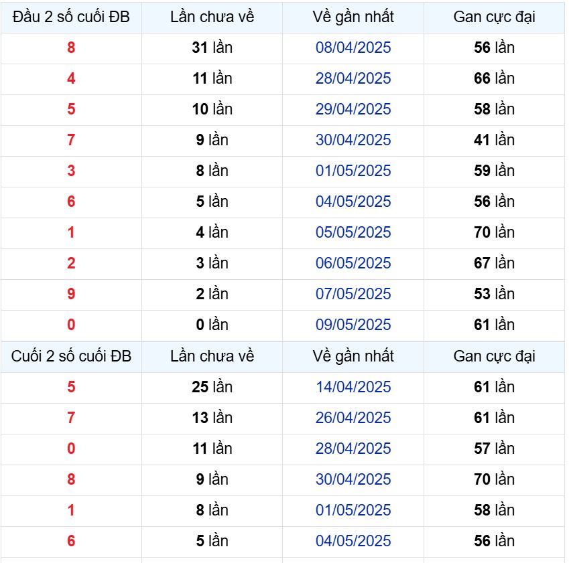Select the '31 lần' cell
Screen dimensions: 569x563
(x=212, y=48)
